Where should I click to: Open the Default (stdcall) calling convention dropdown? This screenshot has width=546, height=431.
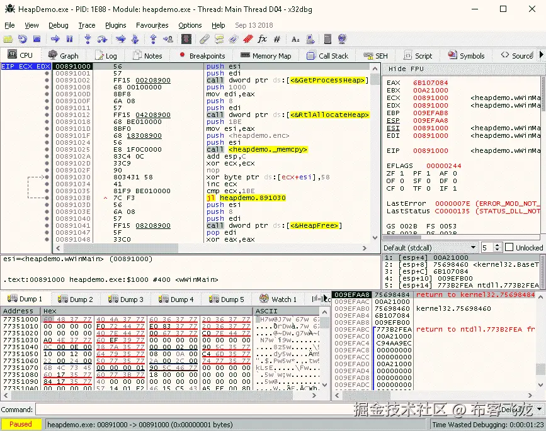(429, 248)
